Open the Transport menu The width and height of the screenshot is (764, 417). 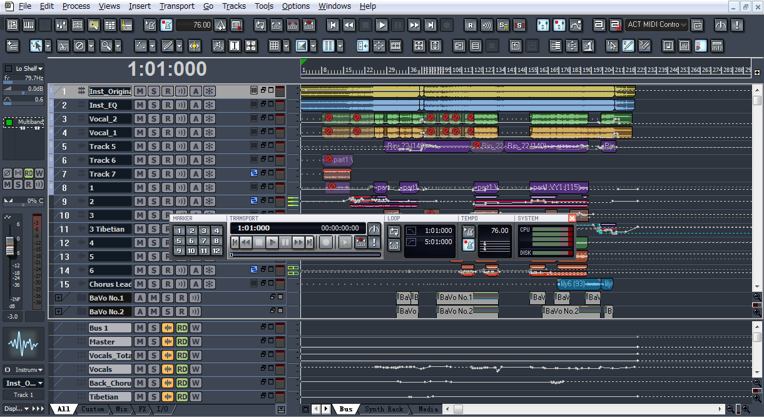pyautogui.click(x=176, y=6)
